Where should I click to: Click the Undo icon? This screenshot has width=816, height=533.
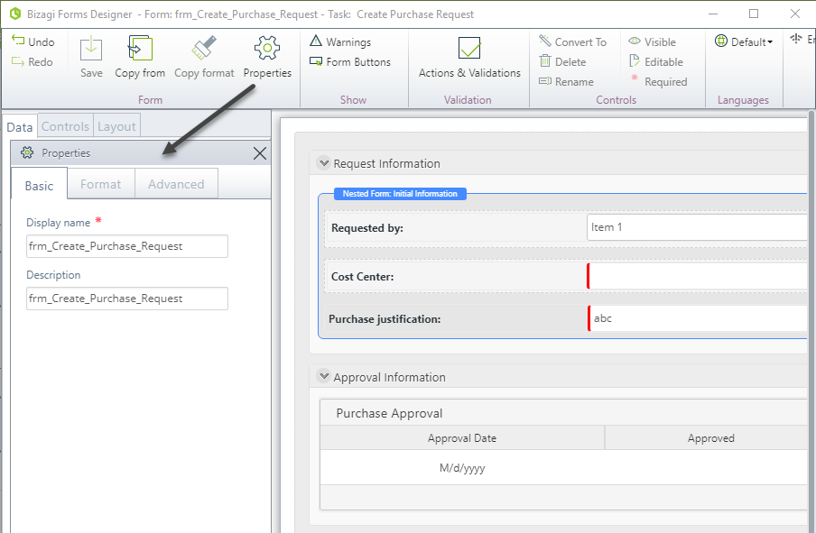(x=18, y=41)
